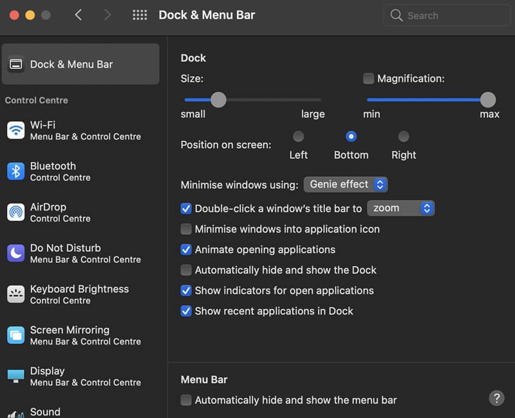Select Sound in the sidebar list

click(80, 412)
